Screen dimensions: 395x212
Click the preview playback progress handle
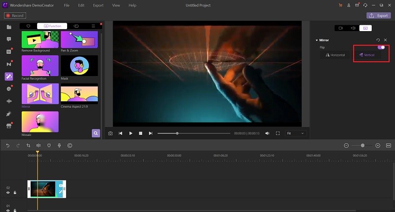point(177,133)
